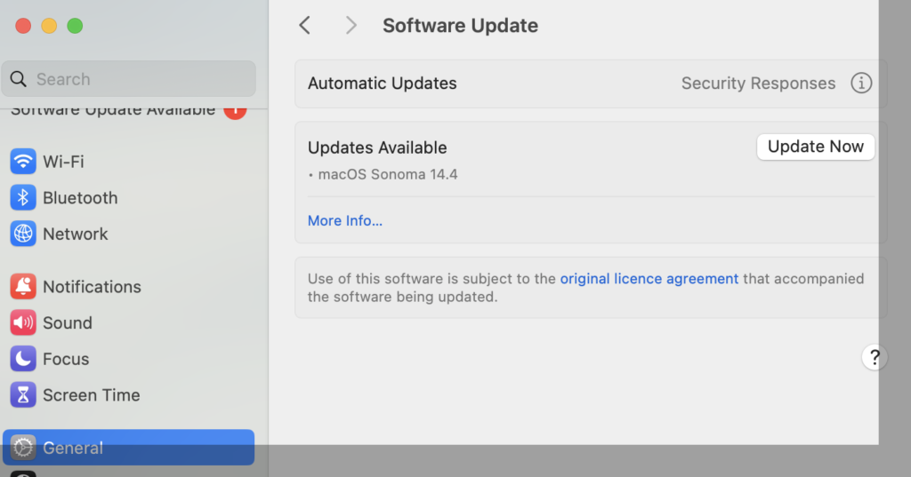
Task: Go back with the left chevron
Action: [x=304, y=25]
